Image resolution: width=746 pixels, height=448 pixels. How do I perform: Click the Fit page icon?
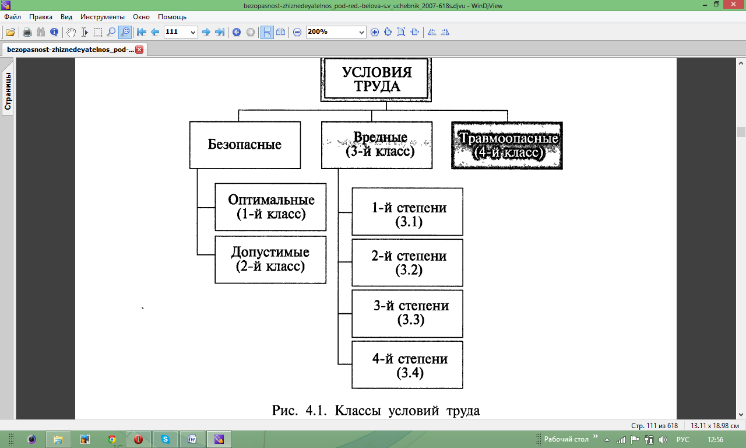coord(401,32)
